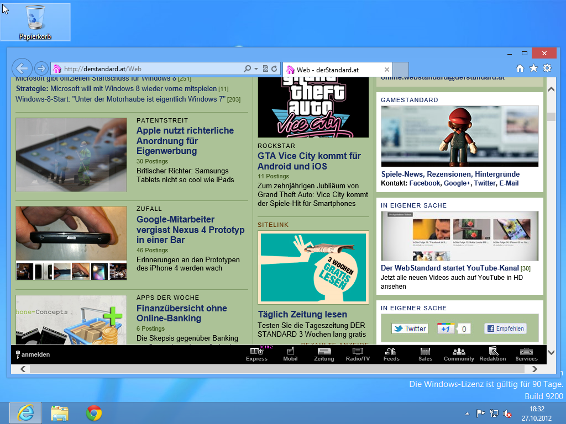Close the derStandard.at tab
Screen dimensions: 566x424
(386, 70)
